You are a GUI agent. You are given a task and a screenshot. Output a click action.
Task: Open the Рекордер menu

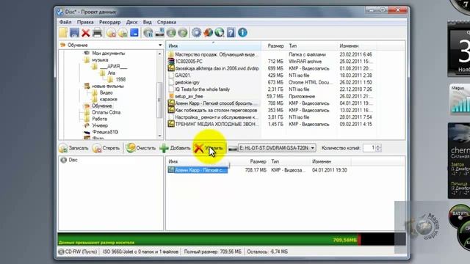coord(109,22)
